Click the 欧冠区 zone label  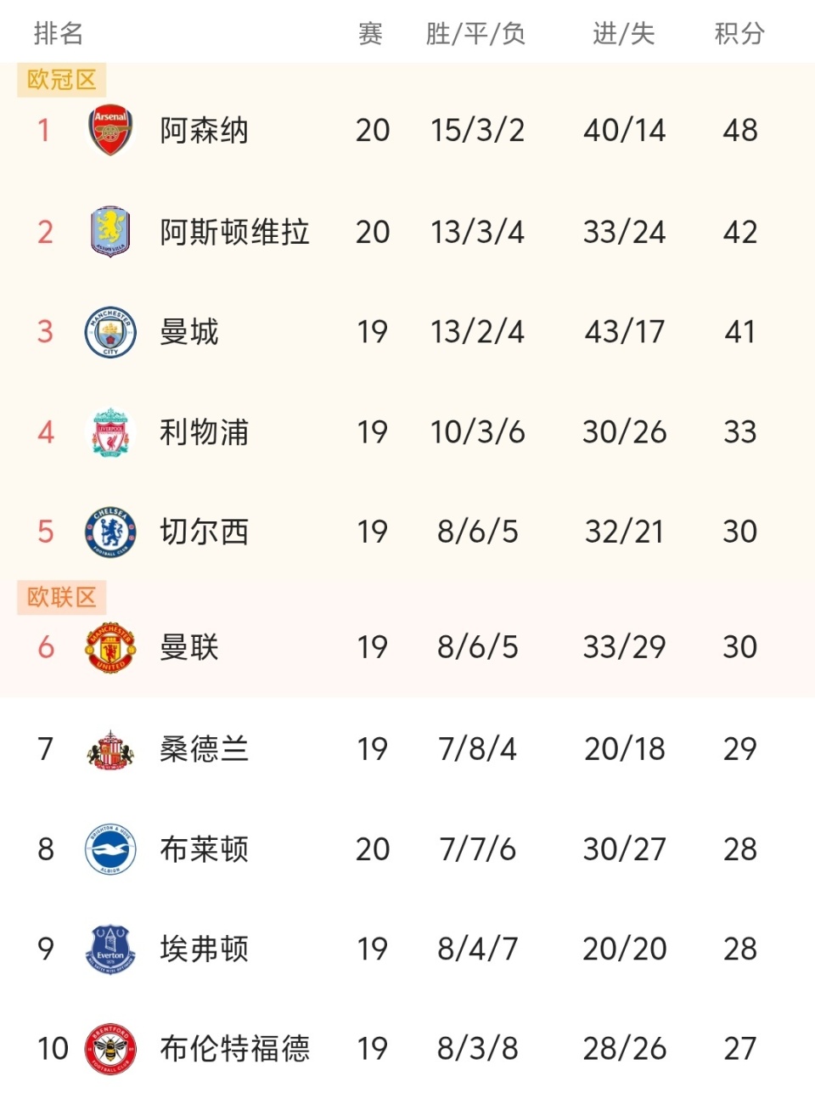click(61, 80)
